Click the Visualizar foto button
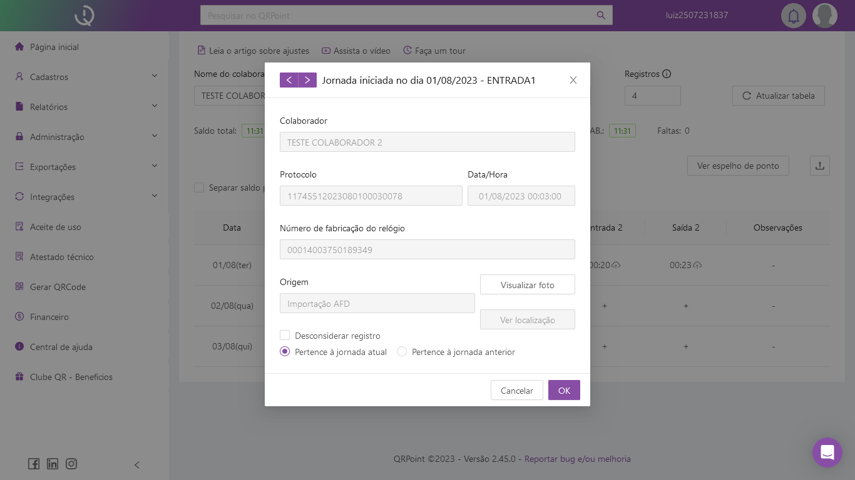The width and height of the screenshot is (855, 480). pos(527,284)
